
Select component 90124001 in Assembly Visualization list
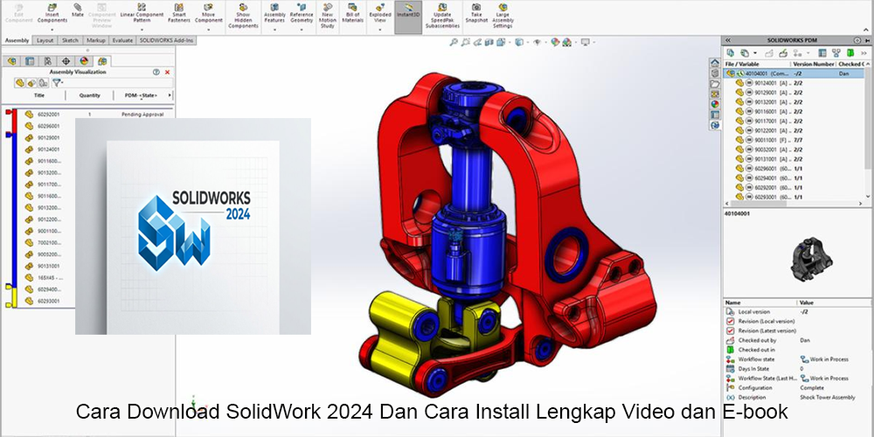48,149
